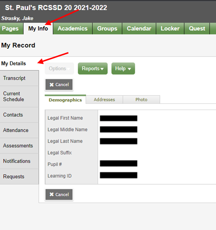Image resolution: width=216 pixels, height=230 pixels.
Task: Select Attendance in the side menu
Action: 19,130
